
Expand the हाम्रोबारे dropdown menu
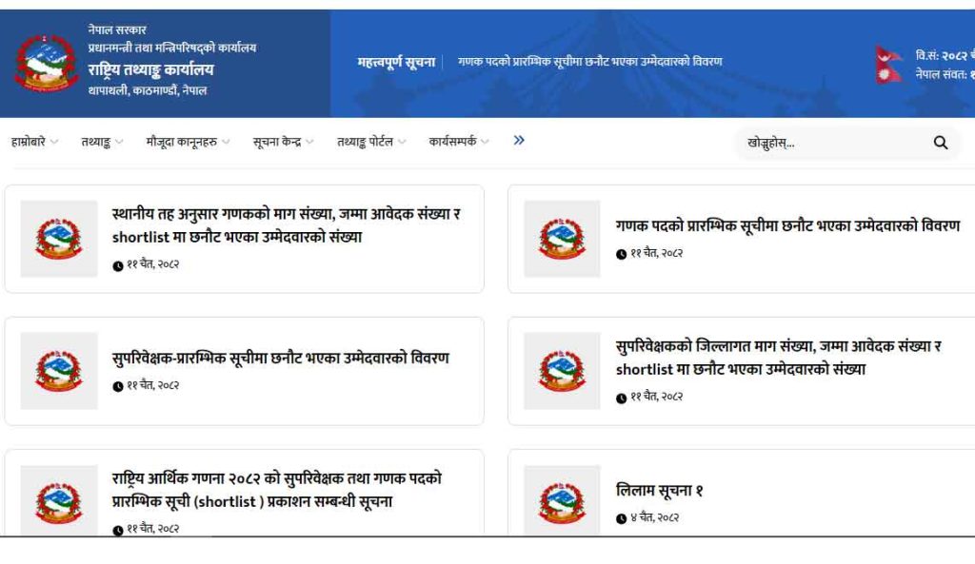[x=34, y=142]
